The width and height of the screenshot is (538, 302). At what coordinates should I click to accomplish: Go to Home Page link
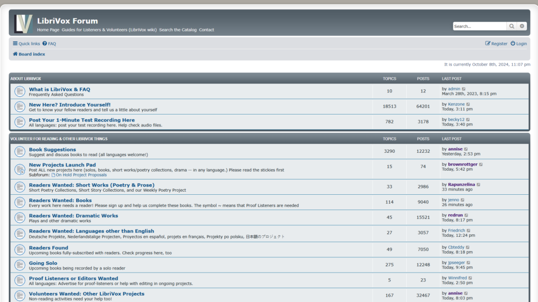(x=48, y=30)
